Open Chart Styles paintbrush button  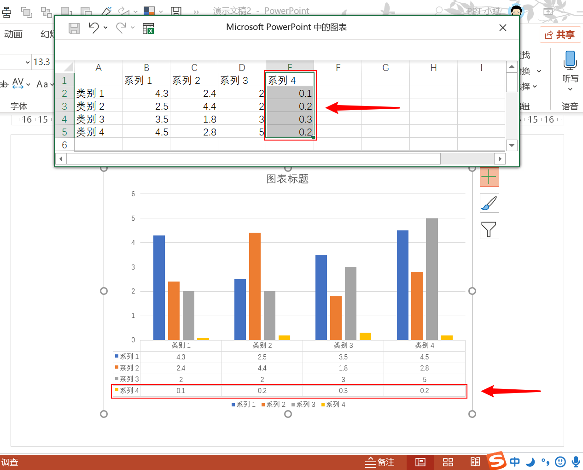pyautogui.click(x=489, y=203)
